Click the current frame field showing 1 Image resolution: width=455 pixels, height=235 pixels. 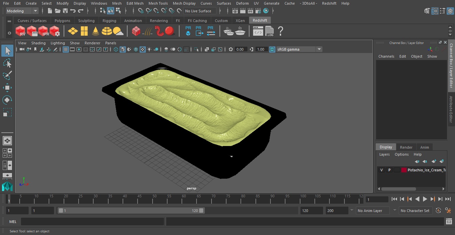pyautogui.click(x=377, y=199)
